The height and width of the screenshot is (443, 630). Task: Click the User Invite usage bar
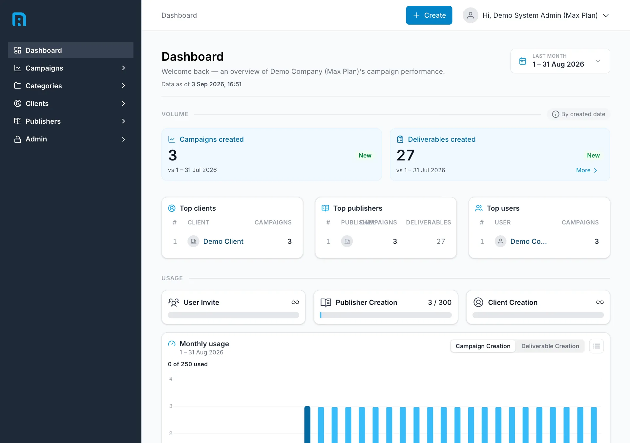pos(234,315)
